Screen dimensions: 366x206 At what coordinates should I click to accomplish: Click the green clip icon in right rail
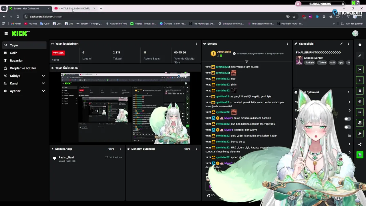click(x=360, y=155)
